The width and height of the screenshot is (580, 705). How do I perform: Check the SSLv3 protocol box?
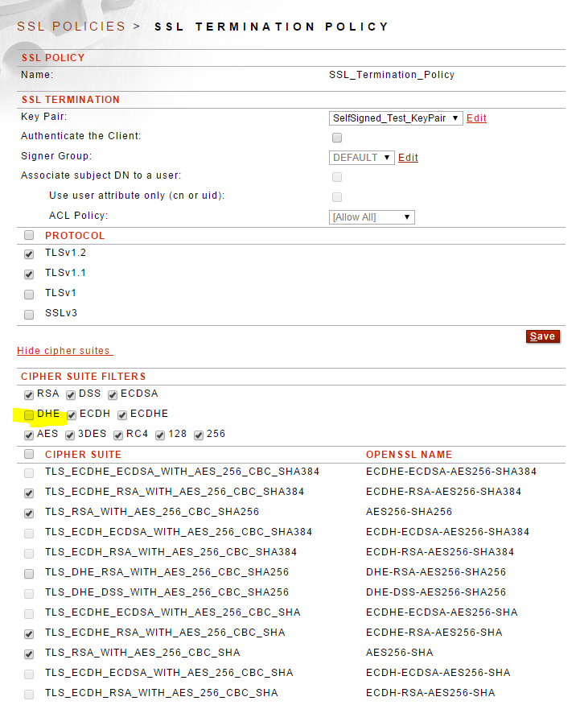pos(29,314)
